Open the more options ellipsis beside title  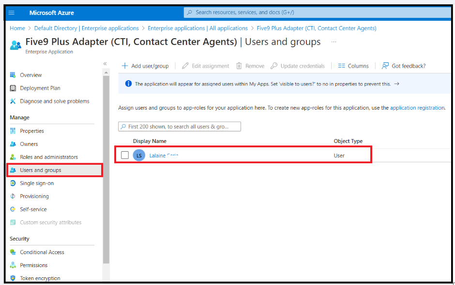[x=334, y=42]
